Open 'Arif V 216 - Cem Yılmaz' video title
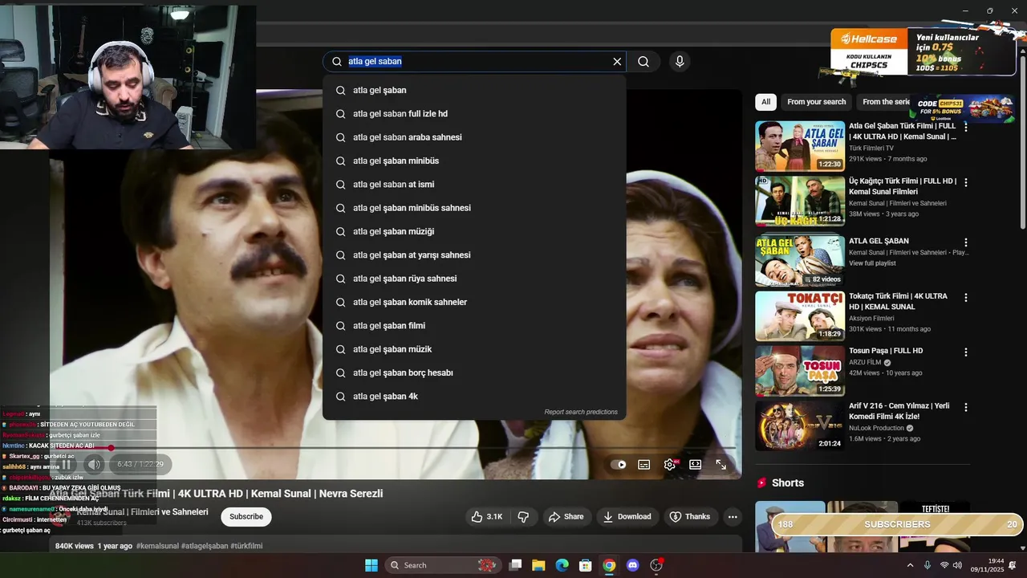This screenshot has width=1027, height=578. click(x=899, y=411)
